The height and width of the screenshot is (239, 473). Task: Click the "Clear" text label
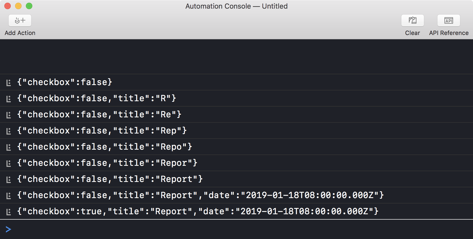pyautogui.click(x=412, y=33)
